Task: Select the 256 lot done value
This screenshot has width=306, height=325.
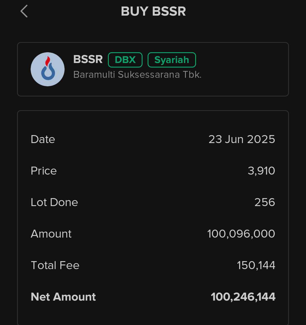Action: click(265, 202)
